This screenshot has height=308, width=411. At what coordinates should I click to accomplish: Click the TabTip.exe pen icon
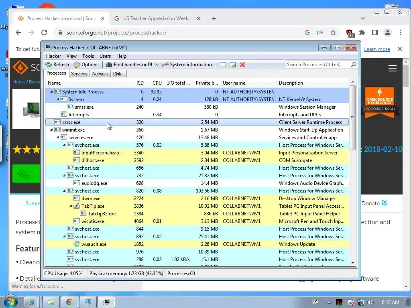[x=77, y=206]
